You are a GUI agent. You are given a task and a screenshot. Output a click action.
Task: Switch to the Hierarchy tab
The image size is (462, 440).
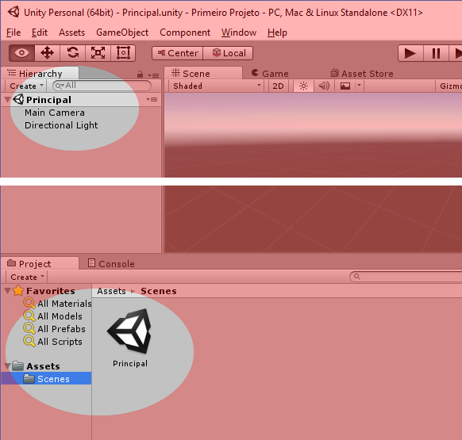[40, 73]
